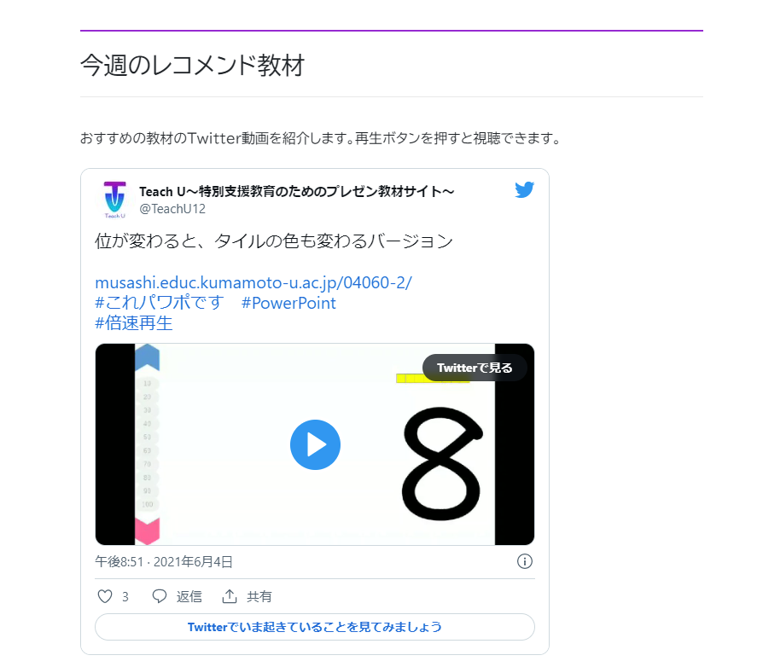Click the tweet timestamp 午後8:51 2021年6月4日
Image resolution: width=763 pixels, height=667 pixels.
pyautogui.click(x=164, y=562)
